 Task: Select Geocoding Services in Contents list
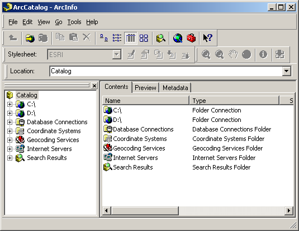(x=134, y=148)
